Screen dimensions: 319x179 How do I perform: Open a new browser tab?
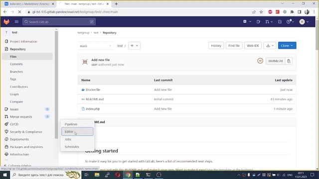pos(116,4)
